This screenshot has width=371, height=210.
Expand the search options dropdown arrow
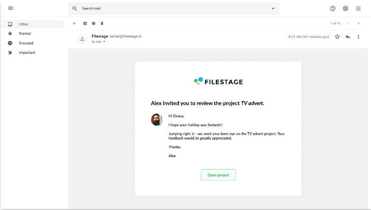(x=273, y=8)
